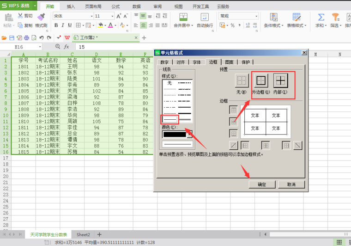The height and width of the screenshot is (246, 351).
Task: Apply the diagonal-up border button
Action: (x=234, y=145)
